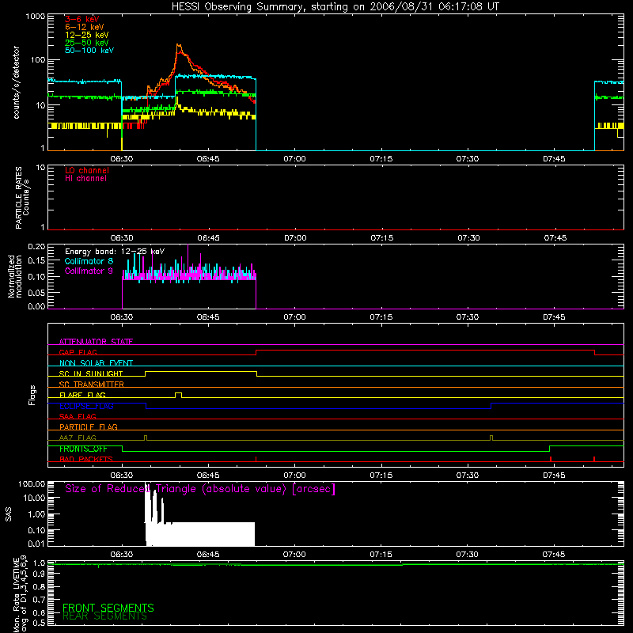Click the 100.00 value on the SAS axis
Screen dimensions: 633x633
pyautogui.click(x=32, y=483)
